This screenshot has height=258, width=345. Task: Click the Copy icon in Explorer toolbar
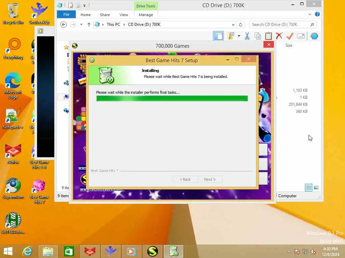[257, 36]
